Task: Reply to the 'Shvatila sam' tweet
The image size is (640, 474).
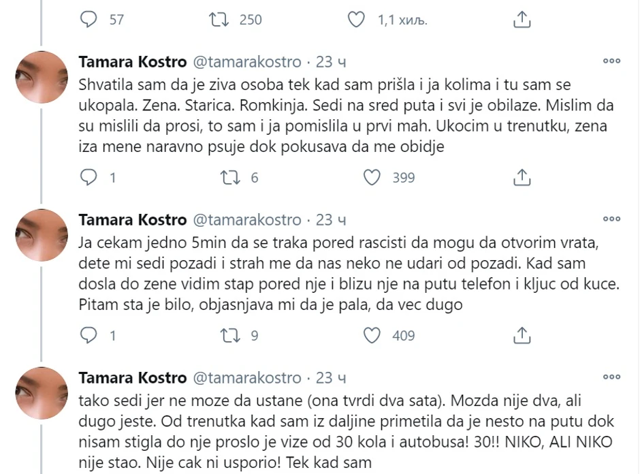Action: click(x=90, y=178)
